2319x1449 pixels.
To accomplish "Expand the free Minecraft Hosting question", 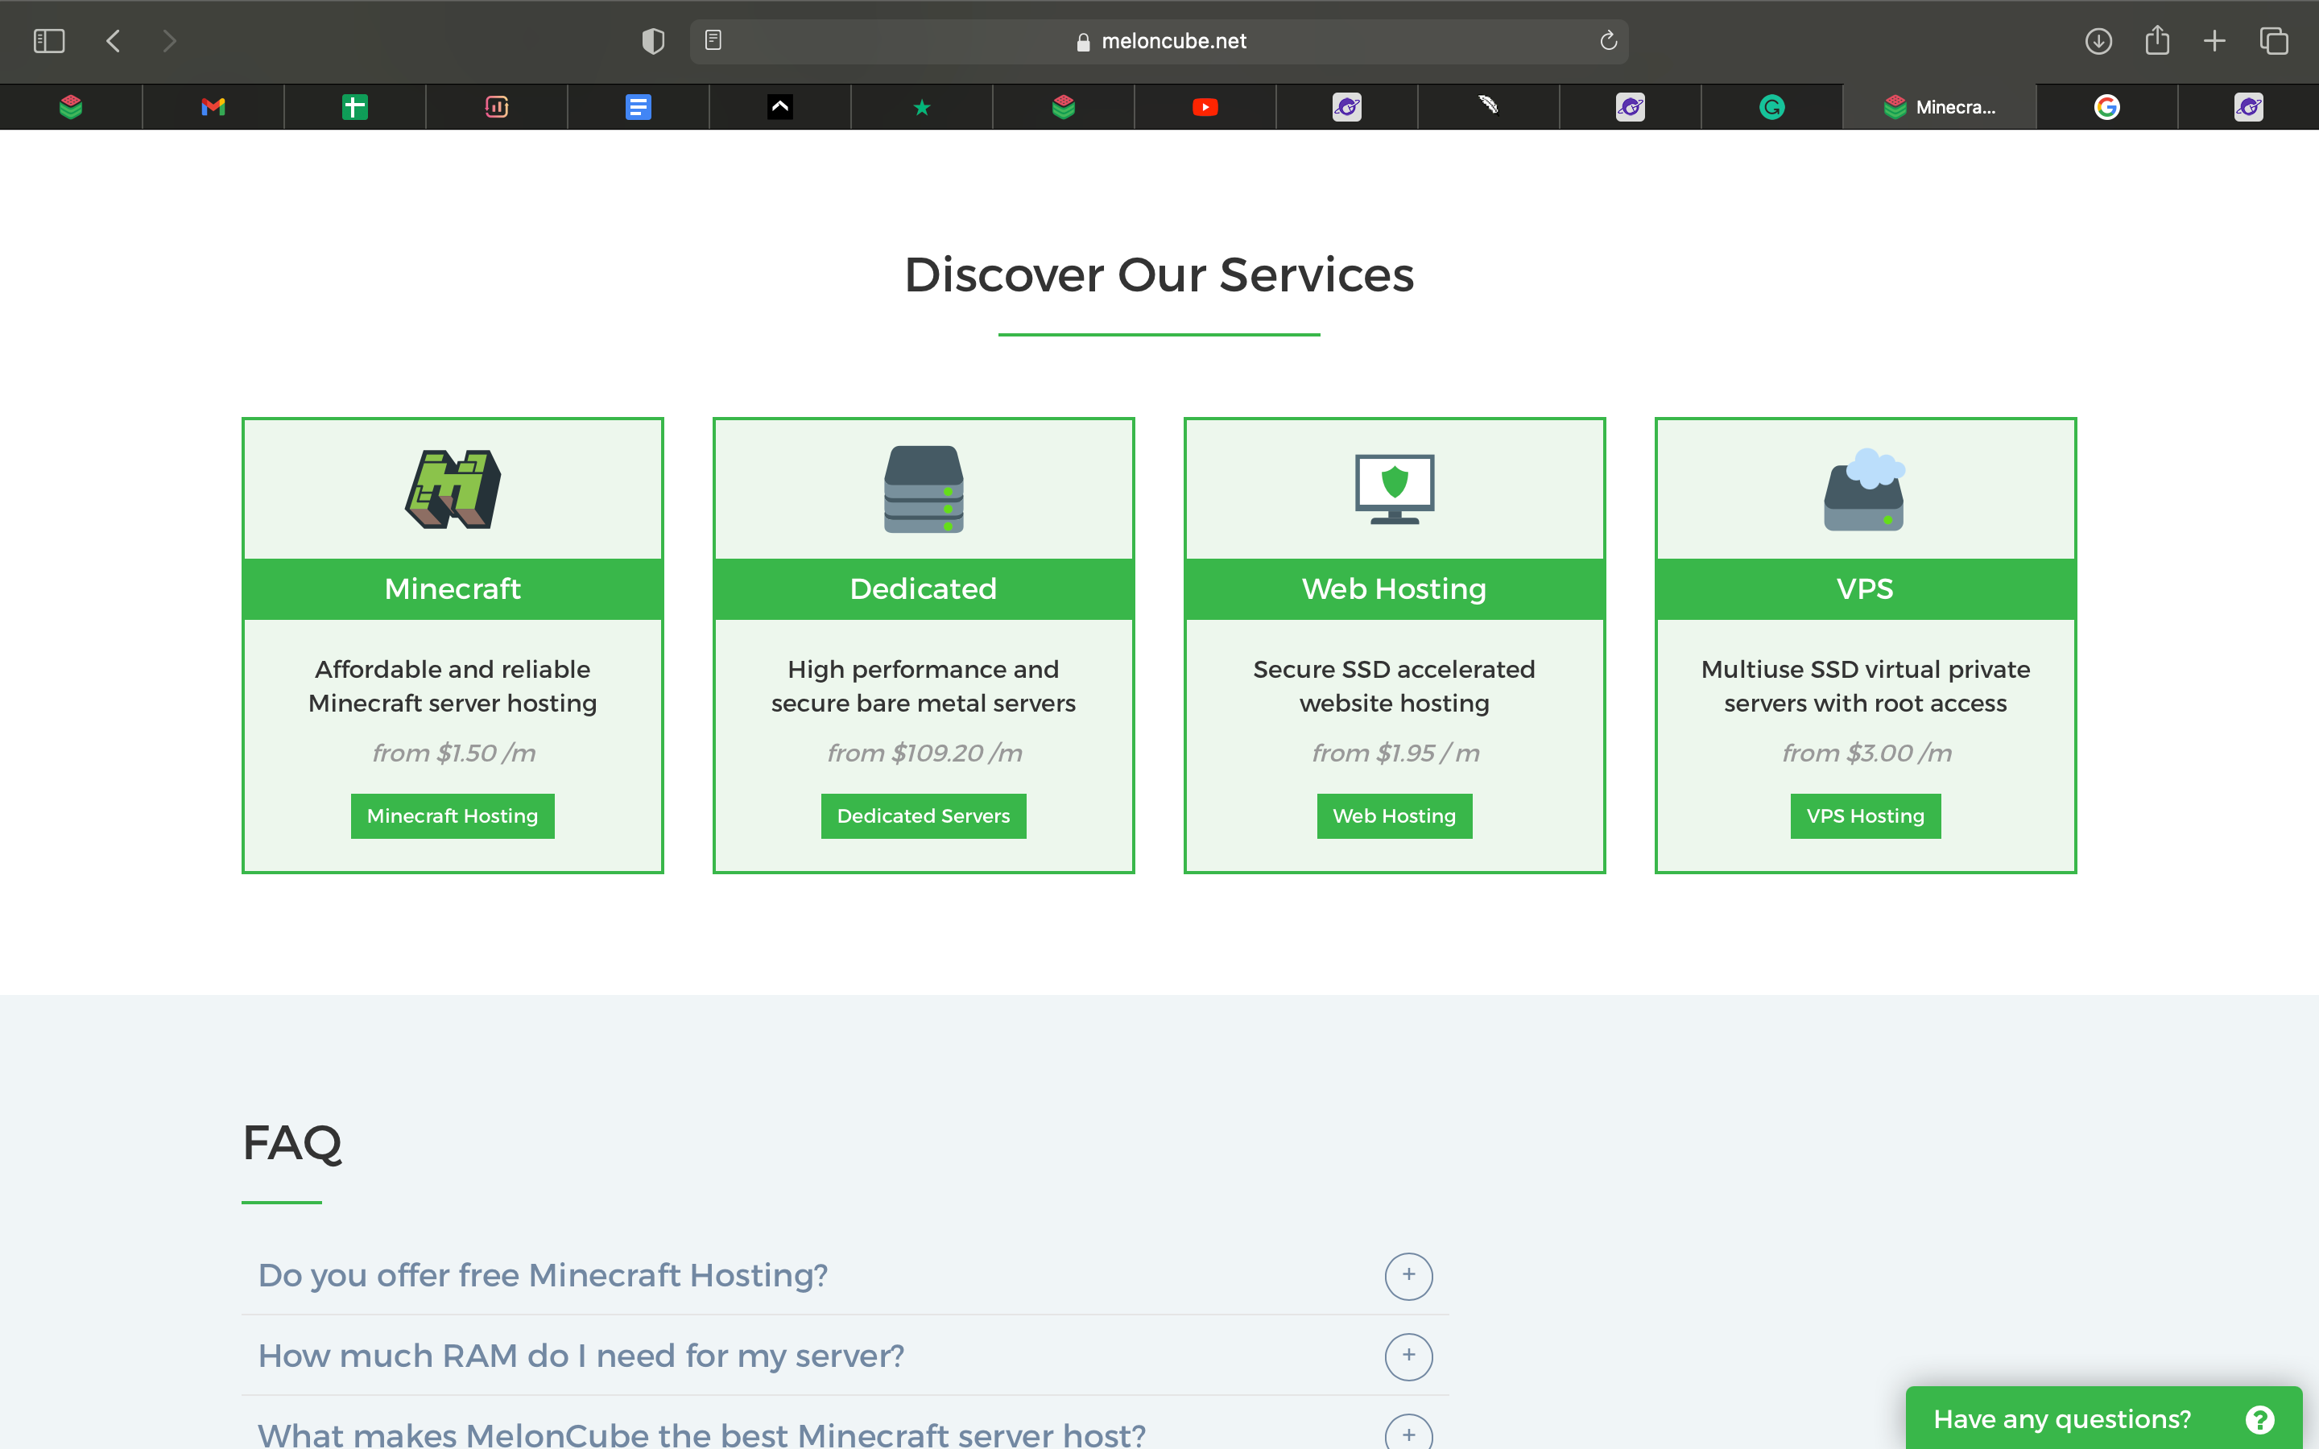I will pyautogui.click(x=1408, y=1276).
